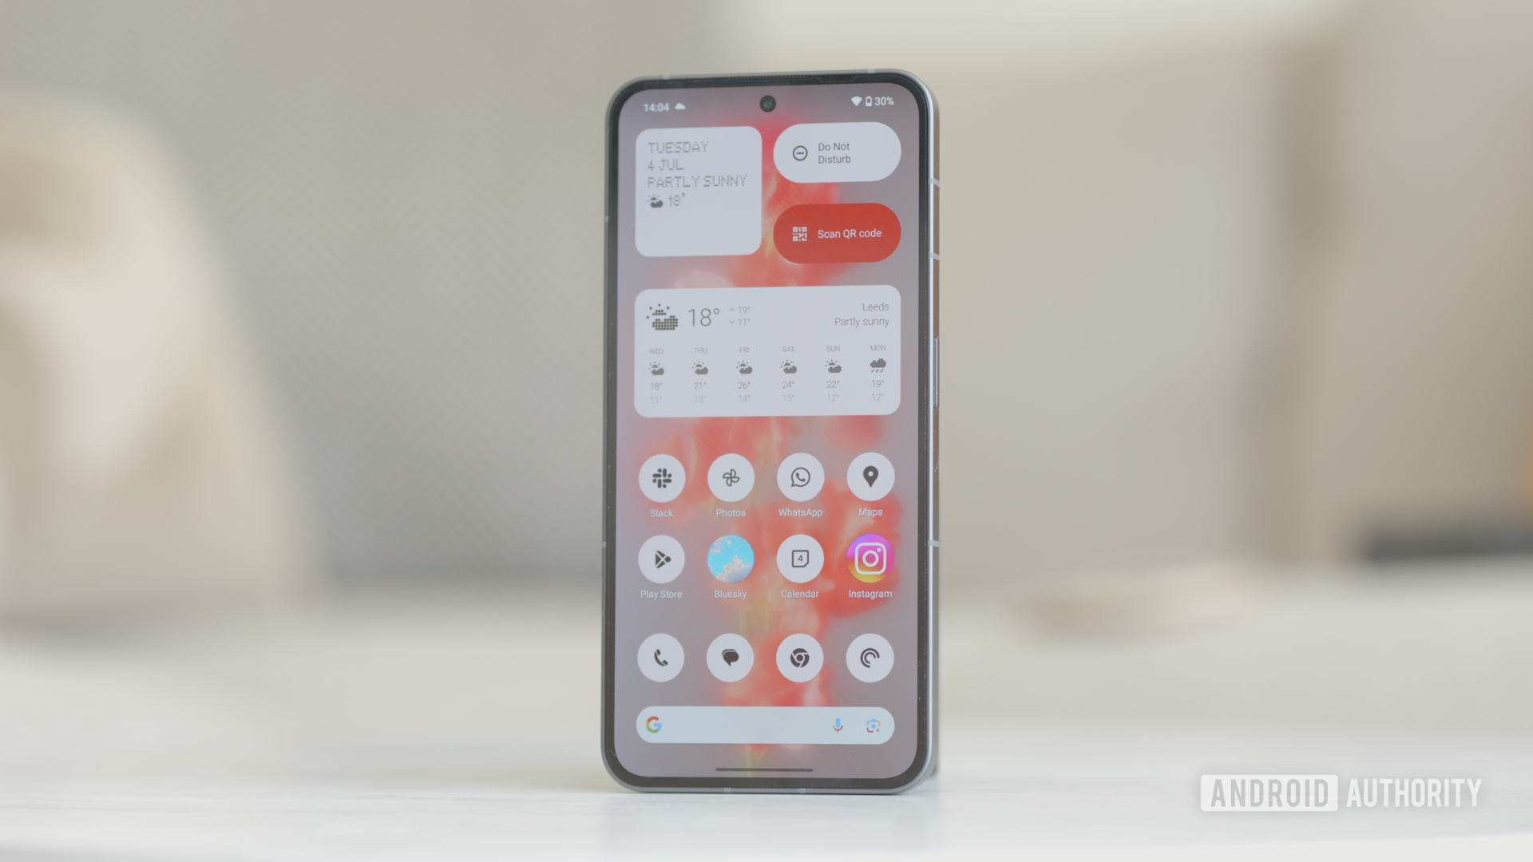Select Saturday weather forecast column
The height and width of the screenshot is (862, 1533).
point(789,374)
